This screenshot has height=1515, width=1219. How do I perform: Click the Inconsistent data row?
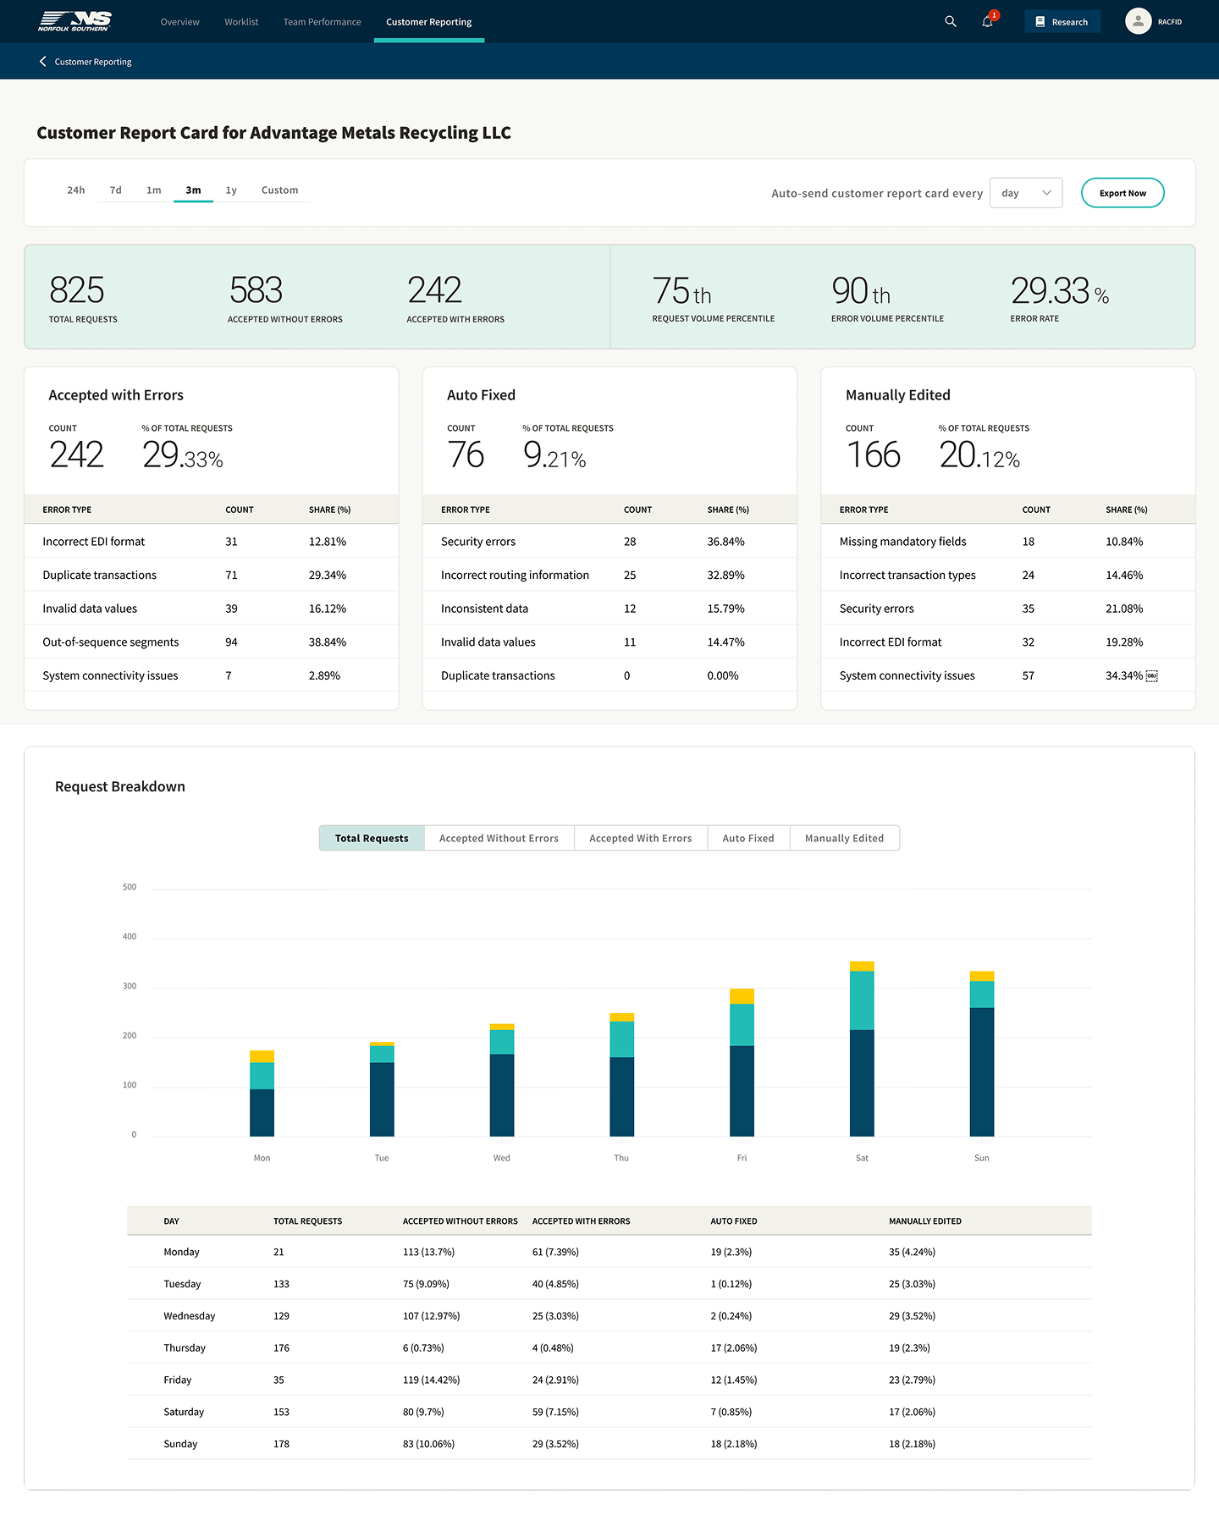pos(609,609)
